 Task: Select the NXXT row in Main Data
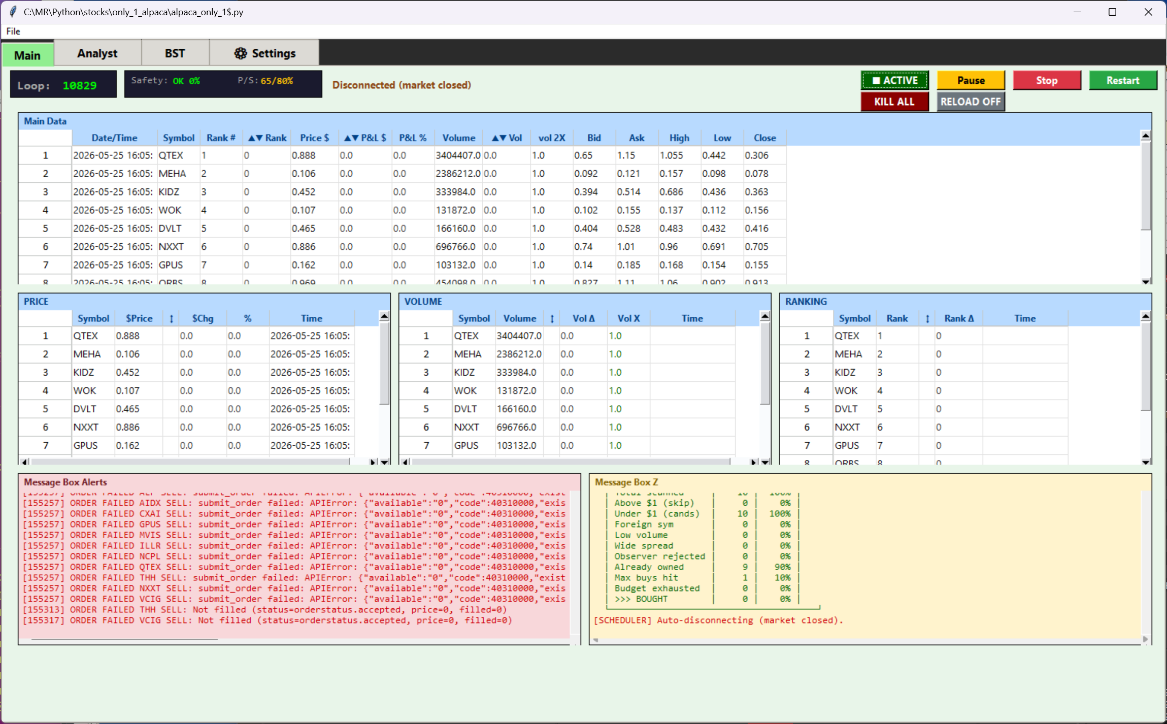(402, 247)
